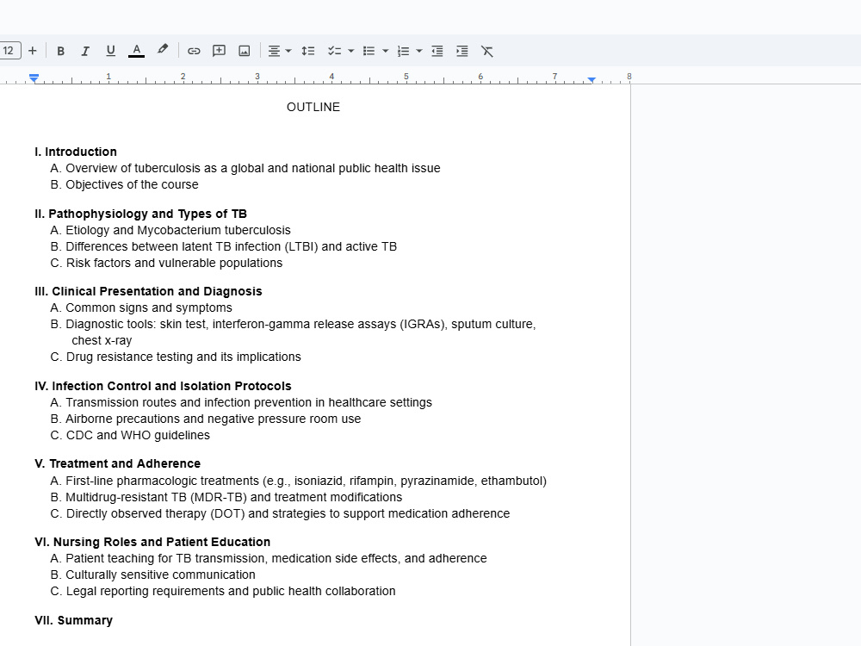Click 'A. Transmission routes and infection prevention' line
The height and width of the screenshot is (646, 861).
point(241,402)
